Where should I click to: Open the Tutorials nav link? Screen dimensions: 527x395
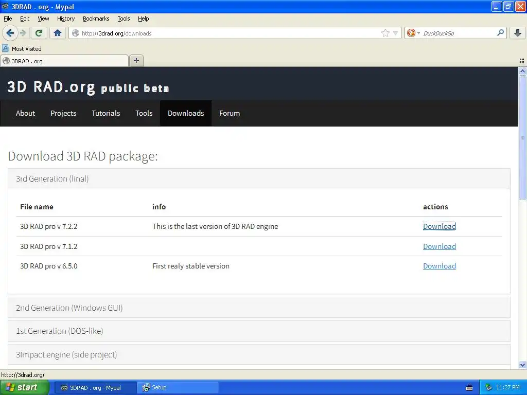pyautogui.click(x=106, y=113)
